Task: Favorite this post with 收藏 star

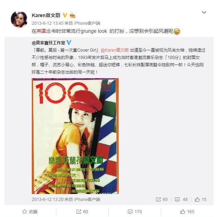Action: tap(30, 212)
